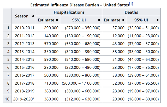Screen dimensions: 167x107
Task: Select row number 10 cell
Action: pos(8,99)
